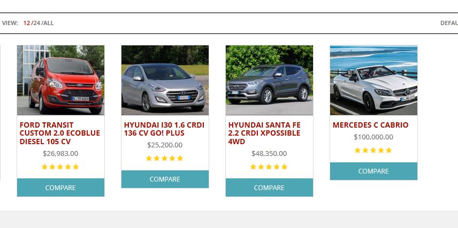
Task: Open Ford Transit Custom 2.0 EcoBlue title link
Action: coord(60,133)
